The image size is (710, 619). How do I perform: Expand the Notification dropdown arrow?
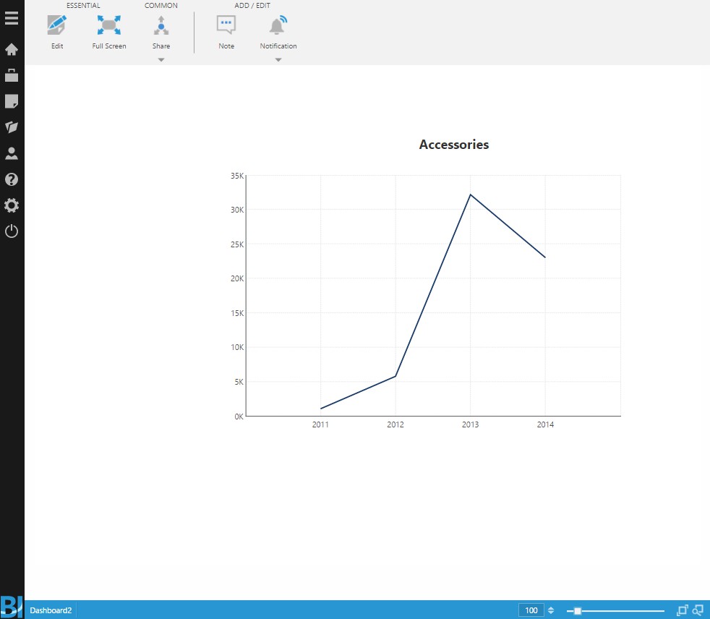coord(278,60)
